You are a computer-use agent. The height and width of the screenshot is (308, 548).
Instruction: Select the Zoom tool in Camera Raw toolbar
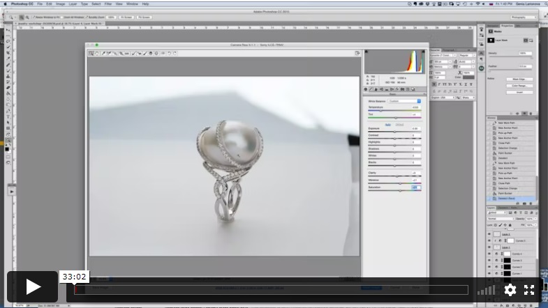coord(91,54)
